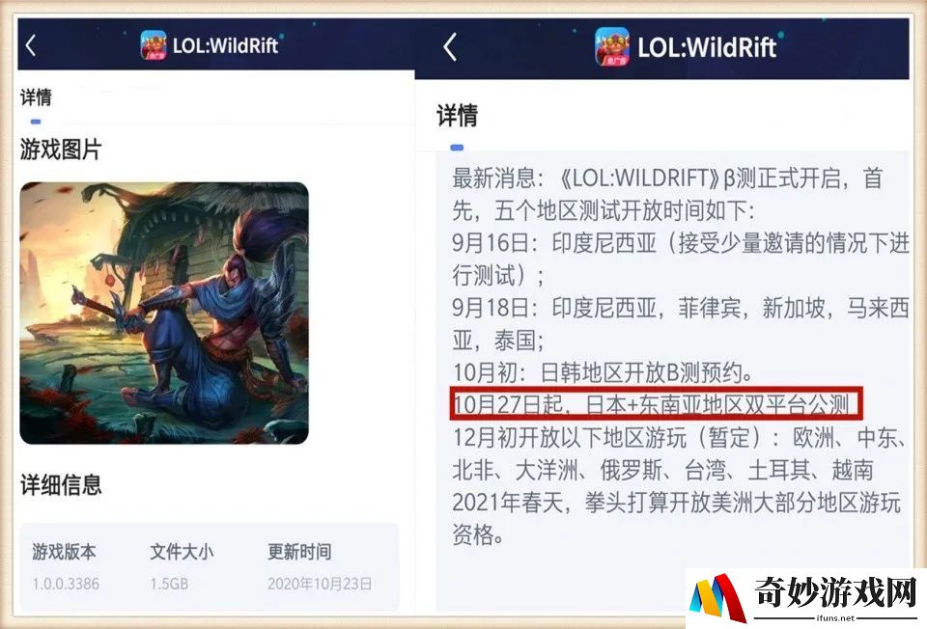The image size is (927, 629).
Task: Open the LOL:WildRift app icon on right header
Action: click(612, 46)
